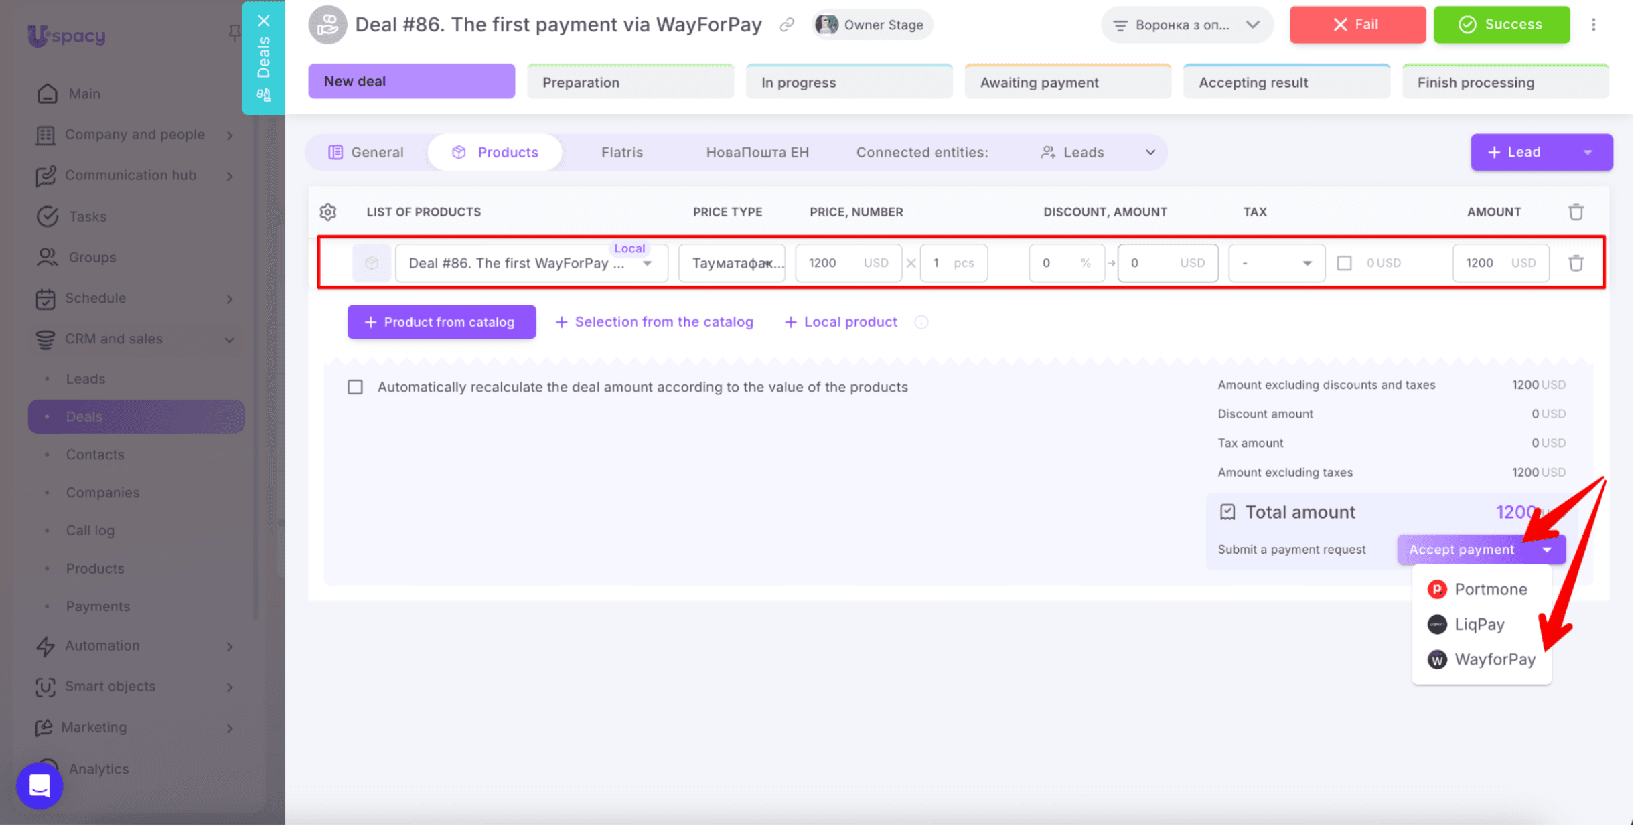Set stage to Accepting result

click(x=1286, y=82)
